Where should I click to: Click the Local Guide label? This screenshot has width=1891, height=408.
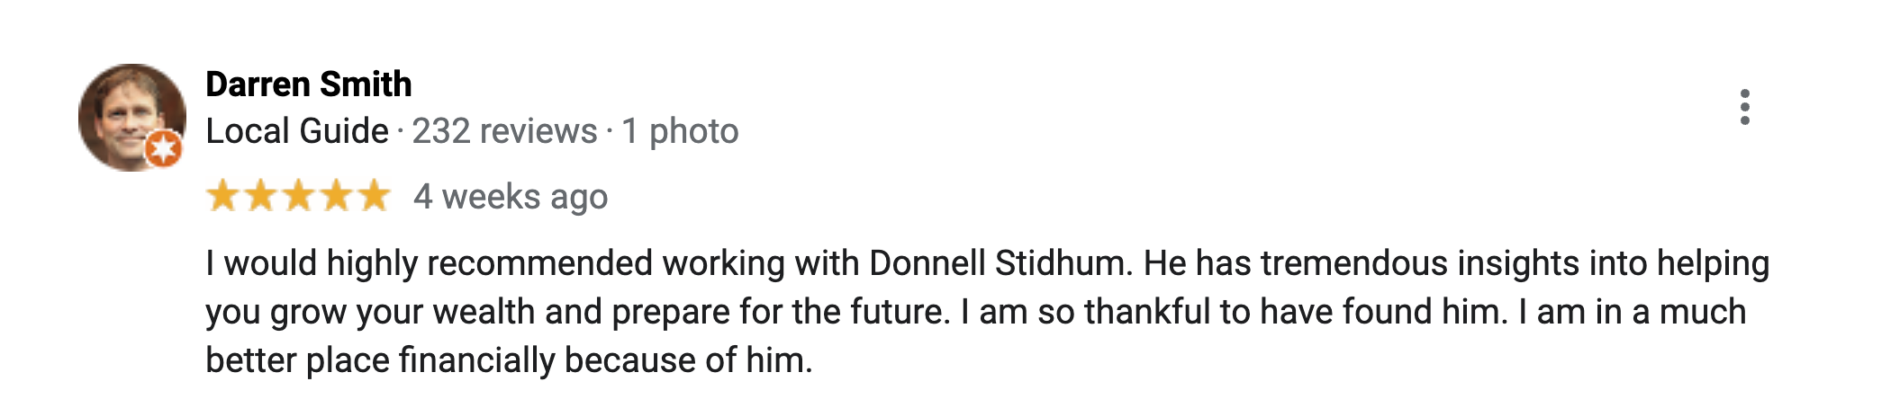pyautogui.click(x=297, y=131)
